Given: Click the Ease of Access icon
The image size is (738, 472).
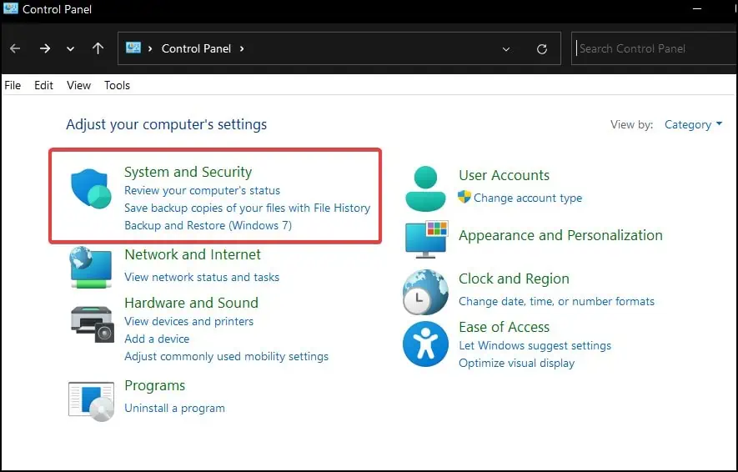Looking at the screenshot, I should (425, 344).
